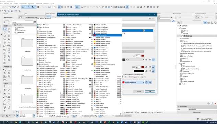Image resolution: width=220 pixels, height=124 pixels.
Task: Open Task View in the taskbar
Action: [x=11, y=122]
